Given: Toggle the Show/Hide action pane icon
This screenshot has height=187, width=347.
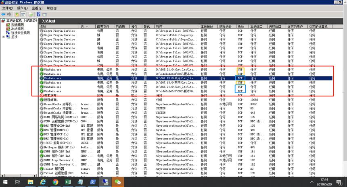Looking at the screenshot, I should [x=44, y=14].
